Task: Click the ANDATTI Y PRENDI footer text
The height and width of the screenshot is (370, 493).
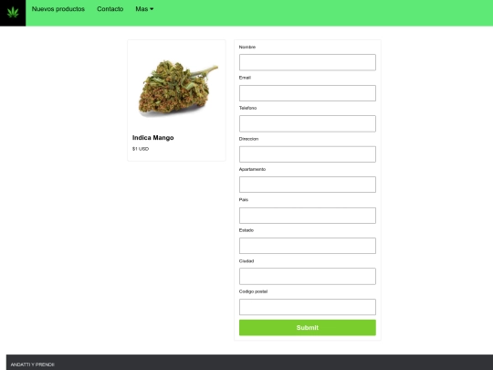Action: [32, 365]
